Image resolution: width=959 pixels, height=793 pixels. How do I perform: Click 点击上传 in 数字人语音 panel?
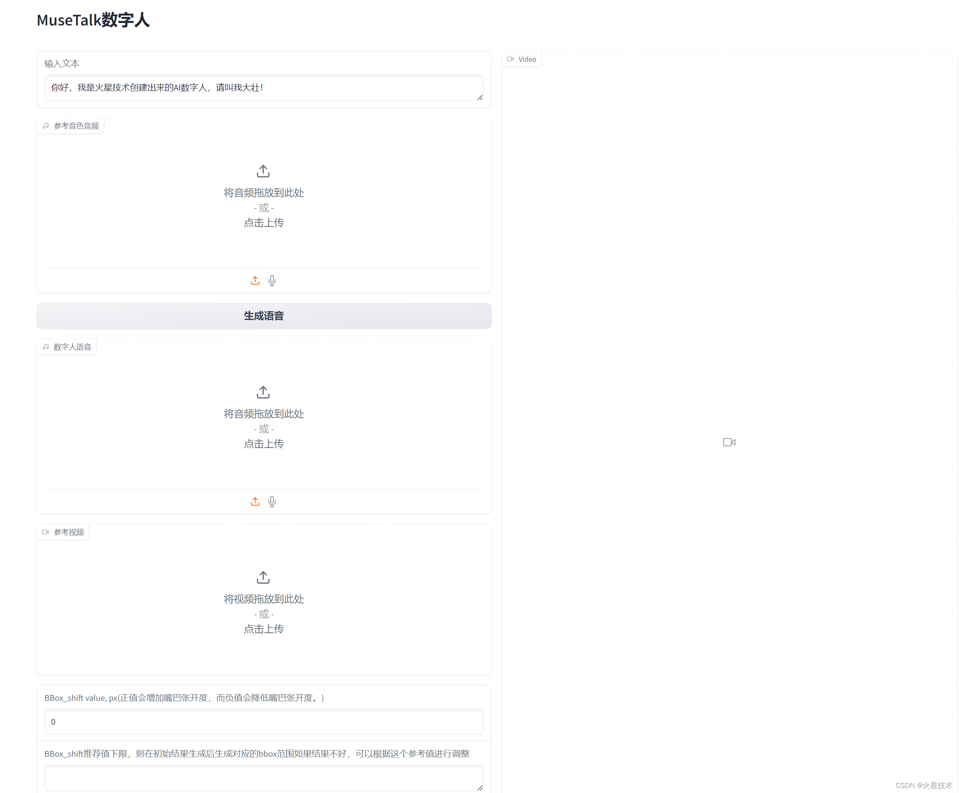coord(264,444)
